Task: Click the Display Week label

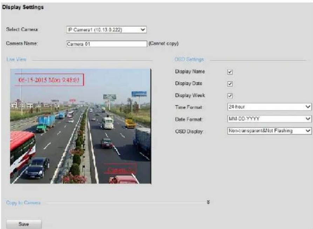Action: pyautogui.click(x=190, y=95)
